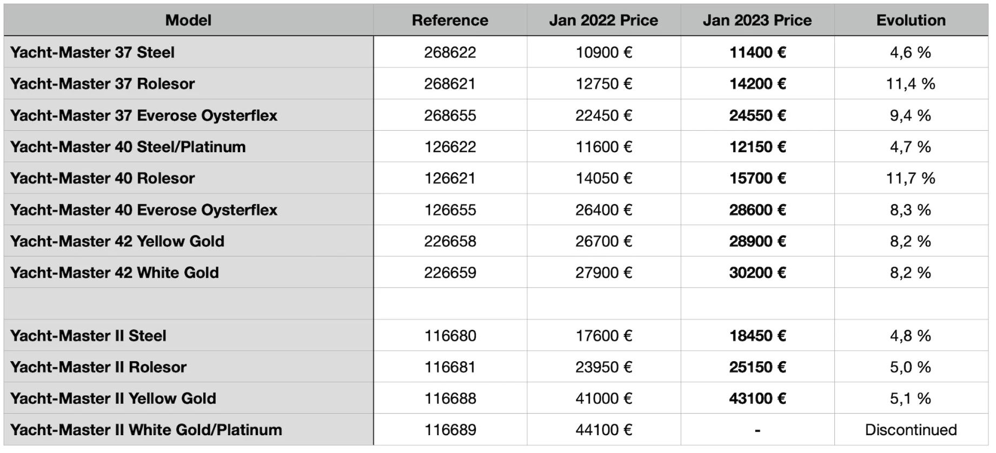Select the 44100 € price cell

603,430
